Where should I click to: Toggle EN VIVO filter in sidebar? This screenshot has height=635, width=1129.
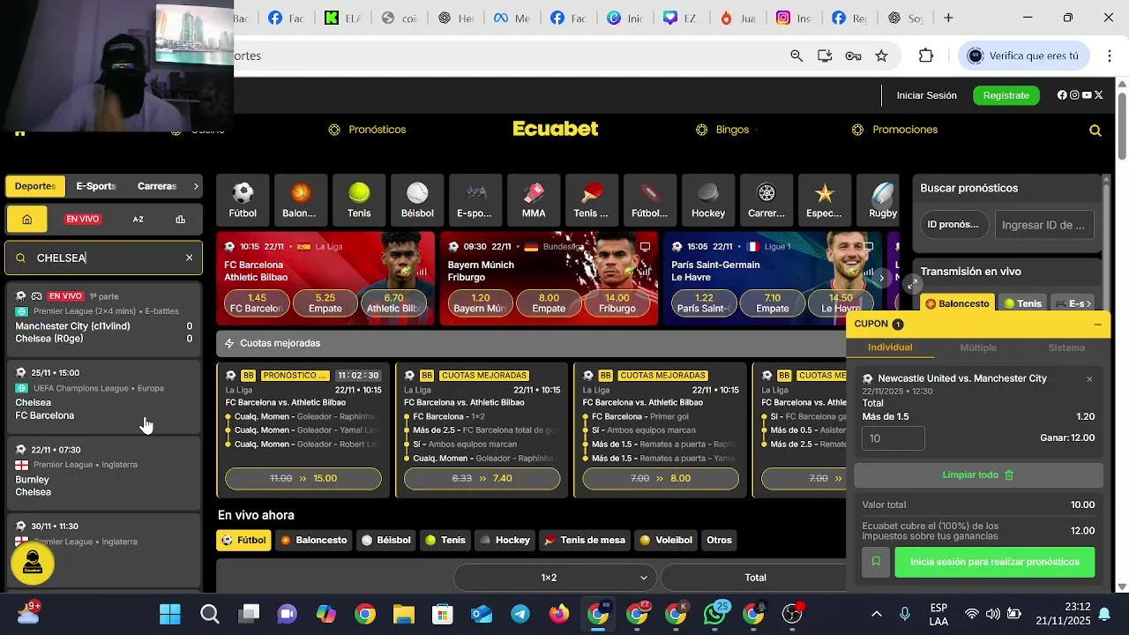tap(83, 219)
